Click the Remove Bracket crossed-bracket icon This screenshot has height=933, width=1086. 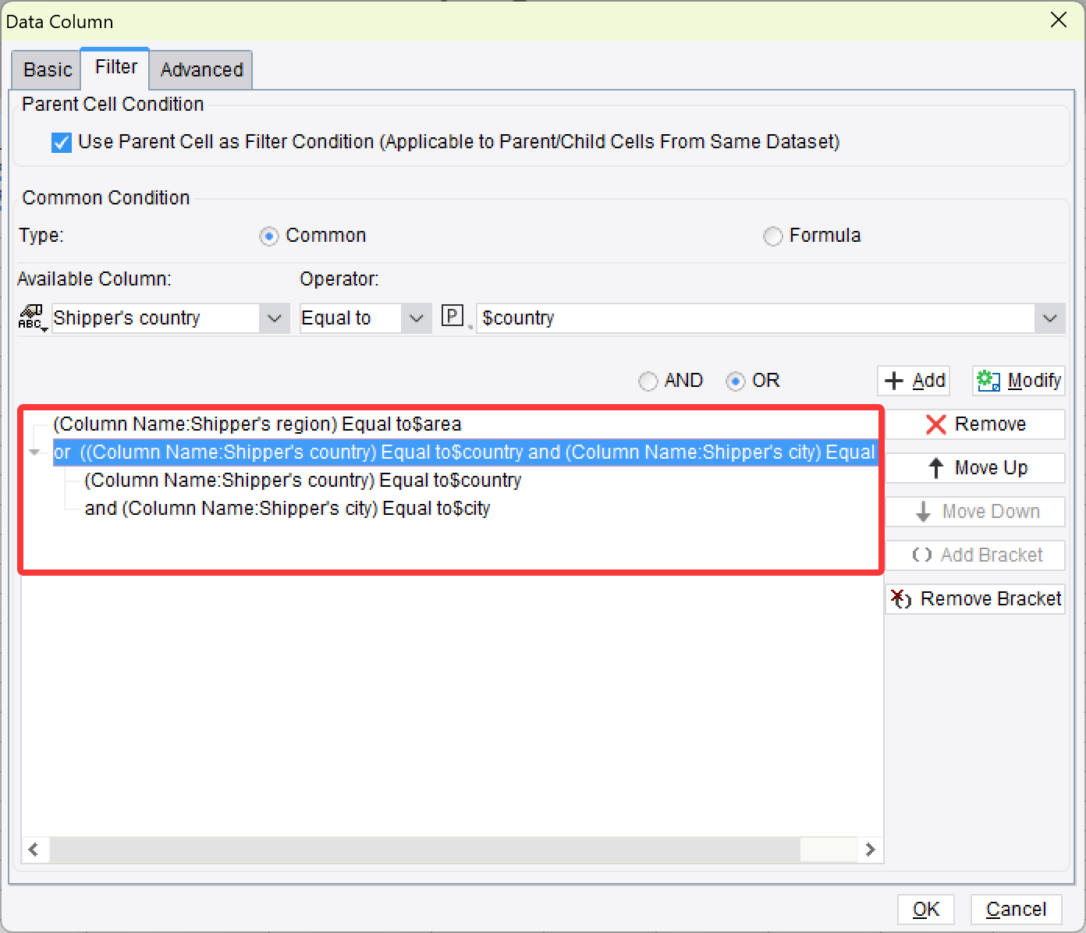(x=902, y=599)
